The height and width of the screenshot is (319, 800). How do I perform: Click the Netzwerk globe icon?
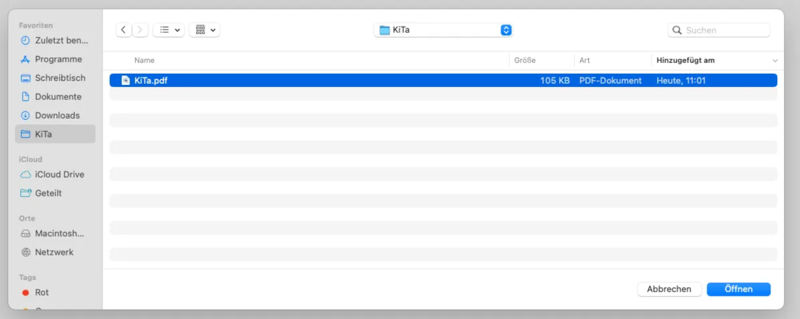(x=26, y=252)
